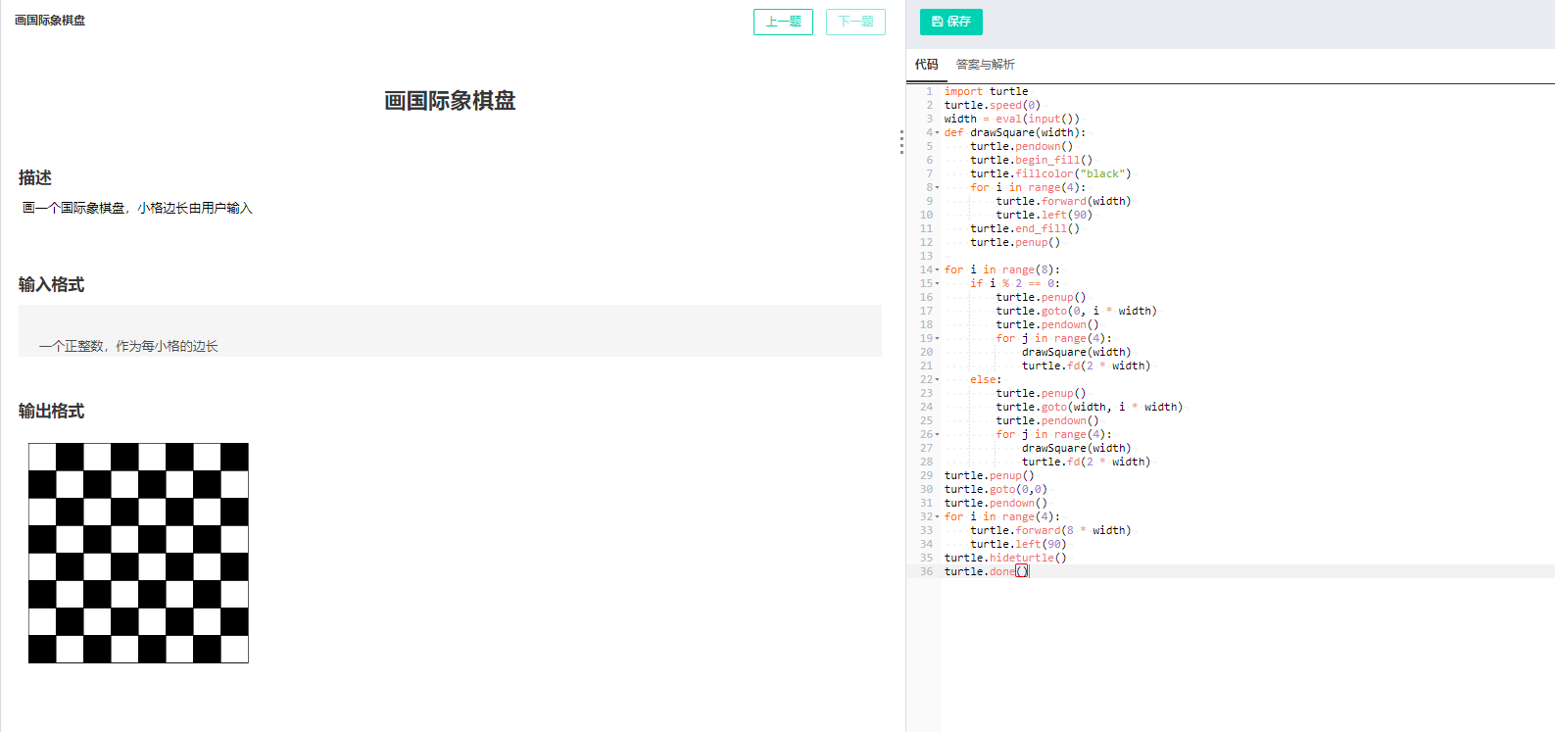
Task: Collapse the for-loop fold arrow at line 14
Action: click(x=937, y=270)
